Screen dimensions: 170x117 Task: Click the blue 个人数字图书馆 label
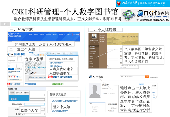pyautogui.click(x=31, y=84)
